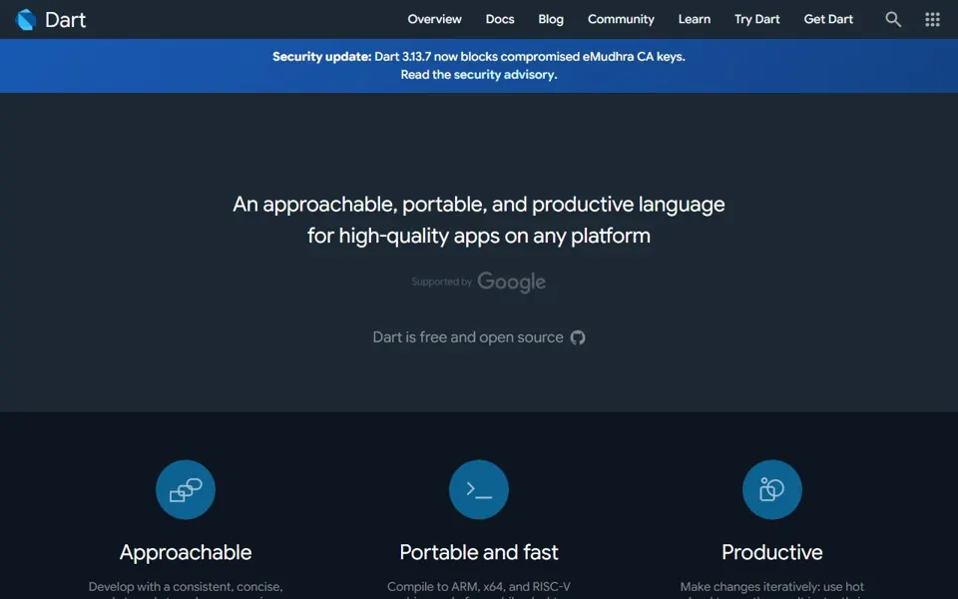The image size is (958, 599).
Task: Click Dart is free and open source
Action: [468, 337]
